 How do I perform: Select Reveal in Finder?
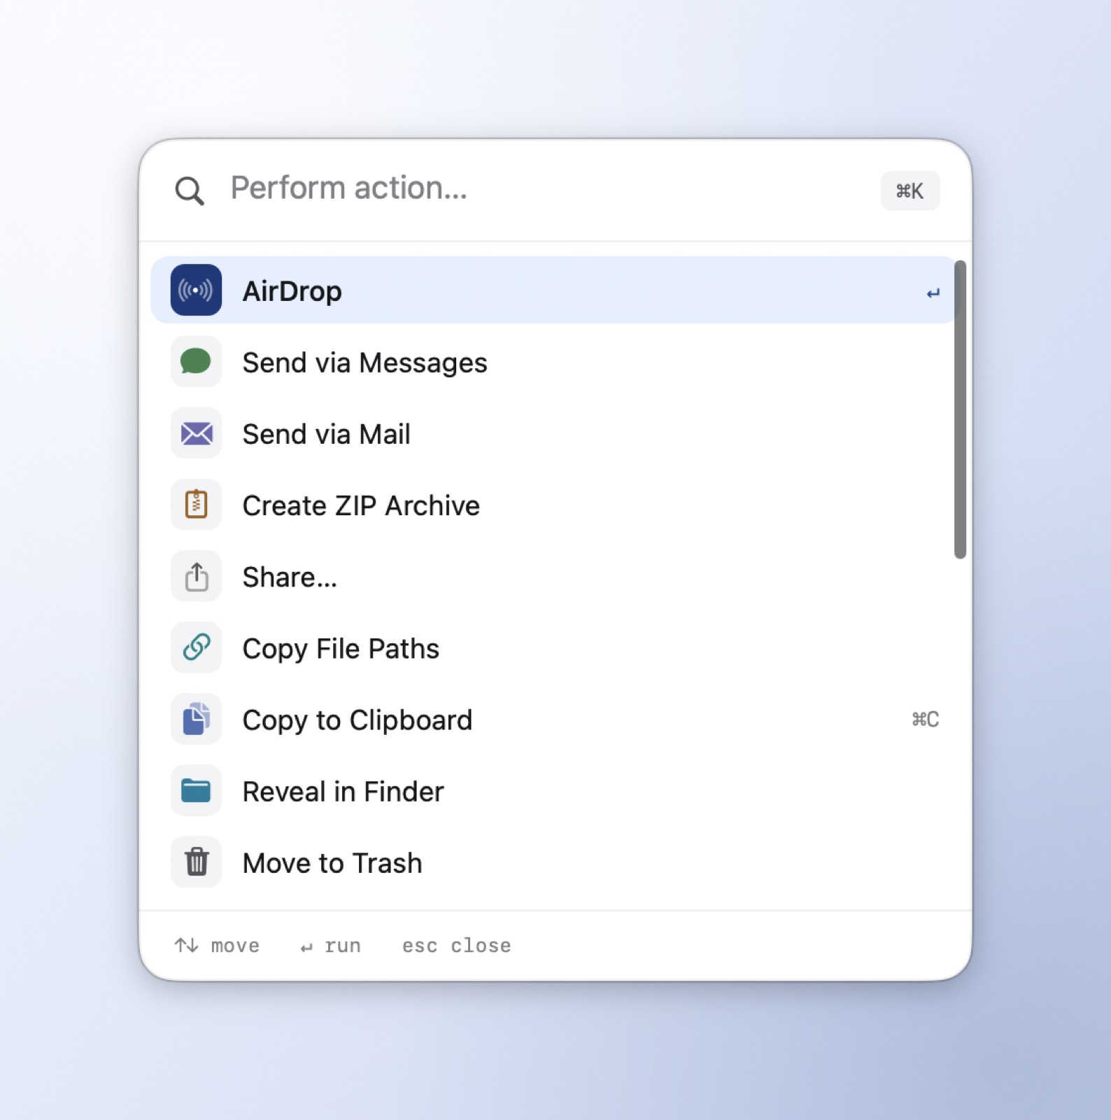click(x=553, y=790)
